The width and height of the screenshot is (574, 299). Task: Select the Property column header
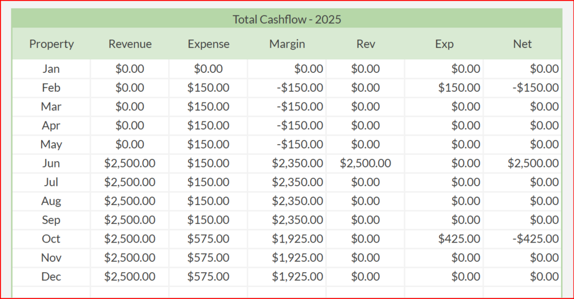pyautogui.click(x=51, y=44)
